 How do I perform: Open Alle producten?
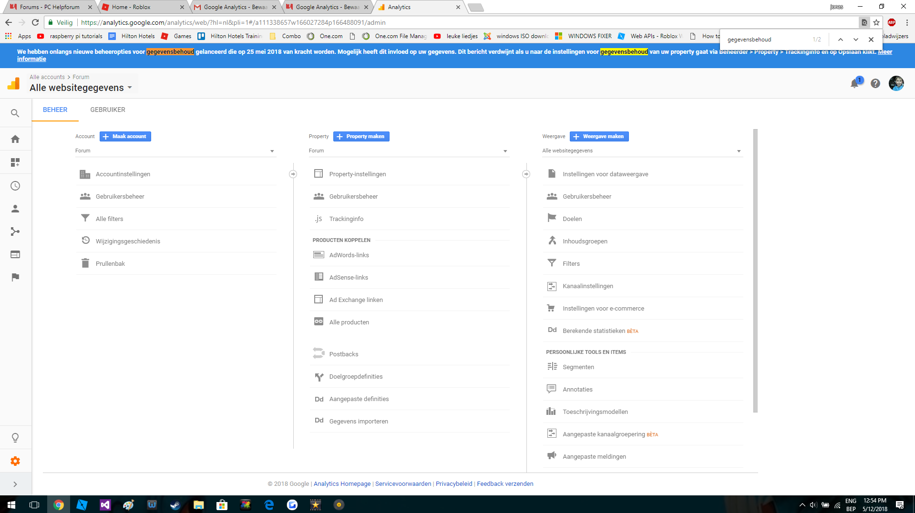pyautogui.click(x=410, y=322)
